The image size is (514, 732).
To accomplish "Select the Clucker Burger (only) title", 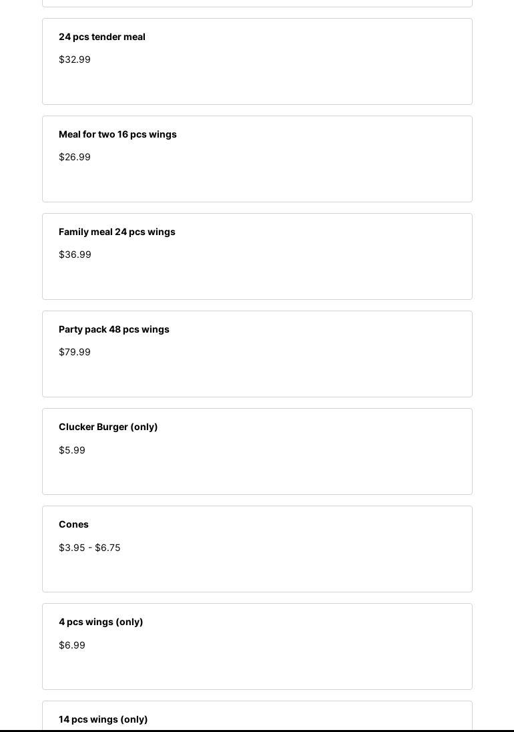I will point(108,427).
